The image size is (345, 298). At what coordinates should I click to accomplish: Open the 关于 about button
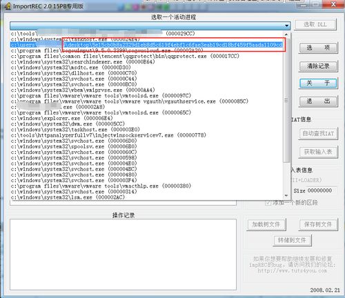pyautogui.click(x=318, y=83)
